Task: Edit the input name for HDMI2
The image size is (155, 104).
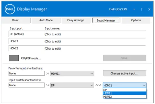Action: pos(53,49)
